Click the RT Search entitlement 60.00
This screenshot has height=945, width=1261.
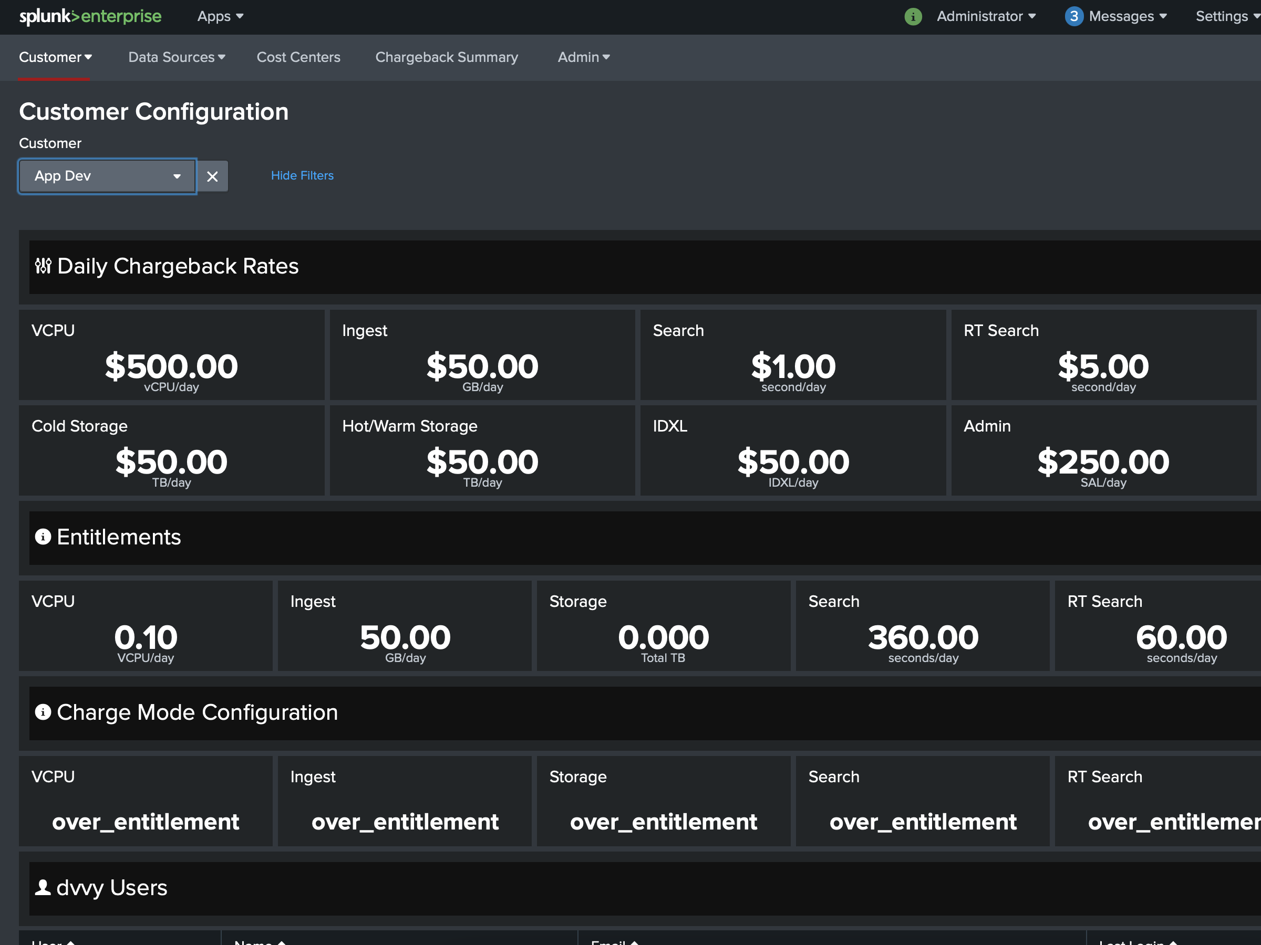coord(1182,638)
